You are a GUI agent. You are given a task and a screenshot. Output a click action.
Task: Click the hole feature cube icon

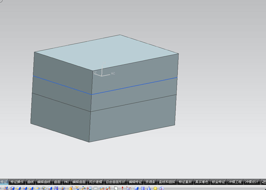[12, 188]
